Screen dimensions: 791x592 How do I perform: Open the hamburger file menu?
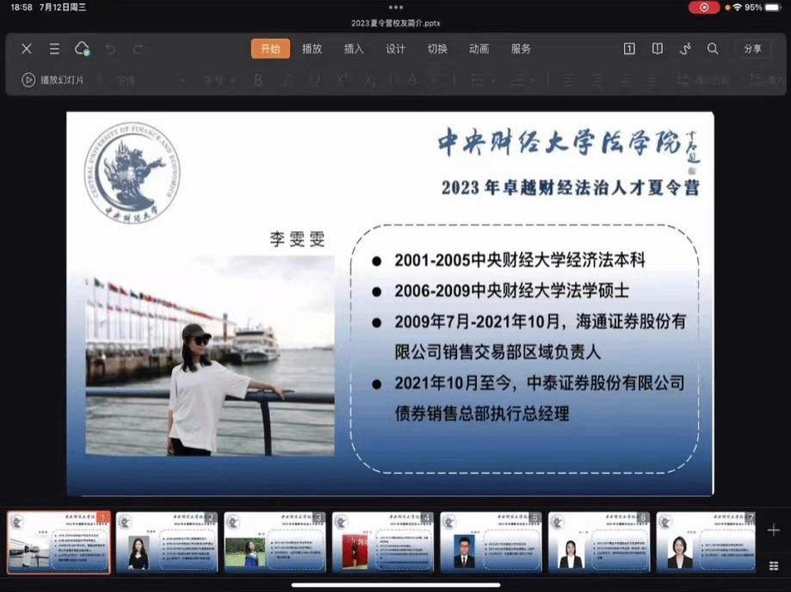click(54, 49)
